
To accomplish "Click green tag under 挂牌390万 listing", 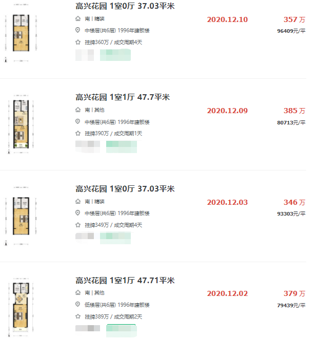I will coord(122,146).
